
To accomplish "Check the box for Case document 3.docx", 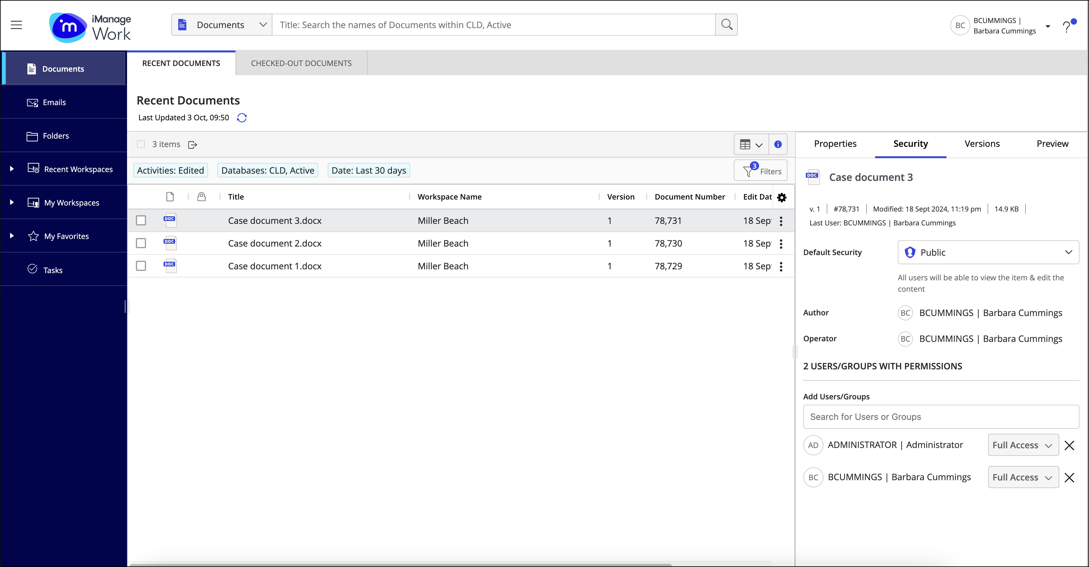I will pos(141,220).
